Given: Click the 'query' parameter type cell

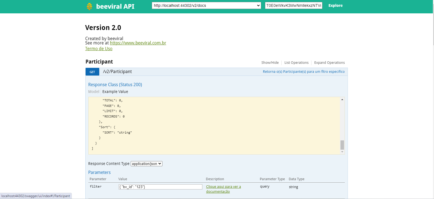Looking at the screenshot, I should point(265,186).
